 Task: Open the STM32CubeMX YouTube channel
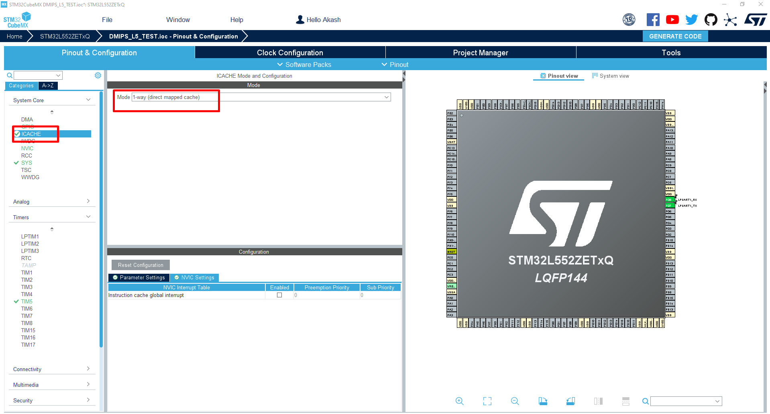tap(672, 19)
